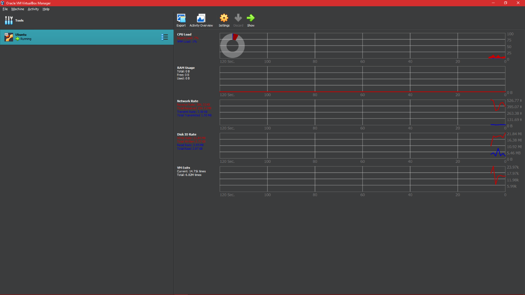The width and height of the screenshot is (525, 295).
Task: Click the VirtualBox logo in the title bar
Action: (x=3, y=3)
